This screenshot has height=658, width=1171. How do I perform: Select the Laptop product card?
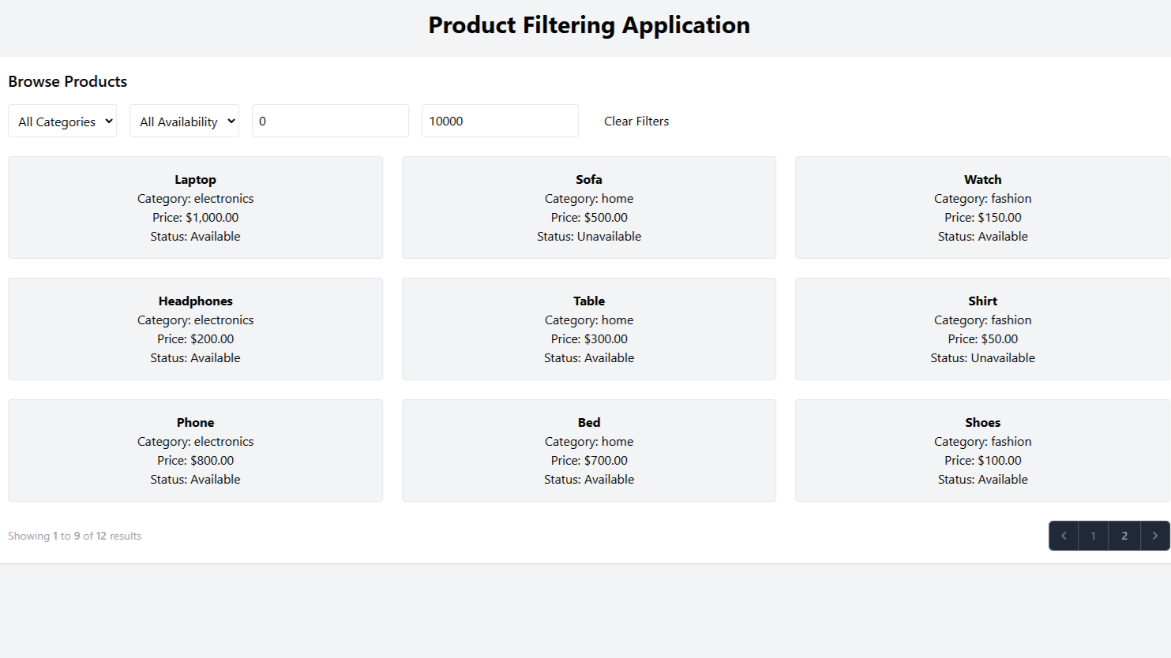[195, 207]
